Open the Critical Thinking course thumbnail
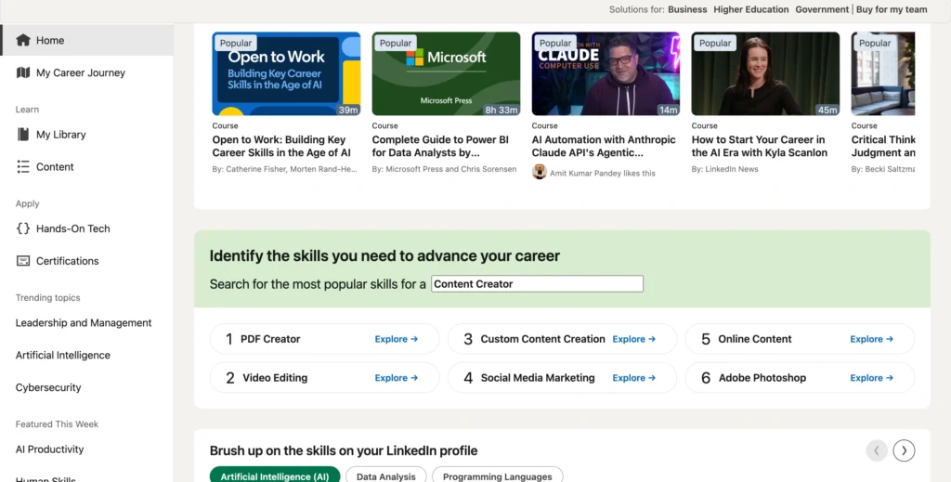This screenshot has height=482, width=951. [883, 73]
